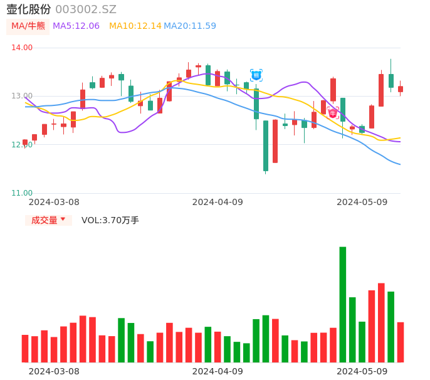Click the 11.00 price axis label
The height and width of the screenshot is (380, 430).
22,193
